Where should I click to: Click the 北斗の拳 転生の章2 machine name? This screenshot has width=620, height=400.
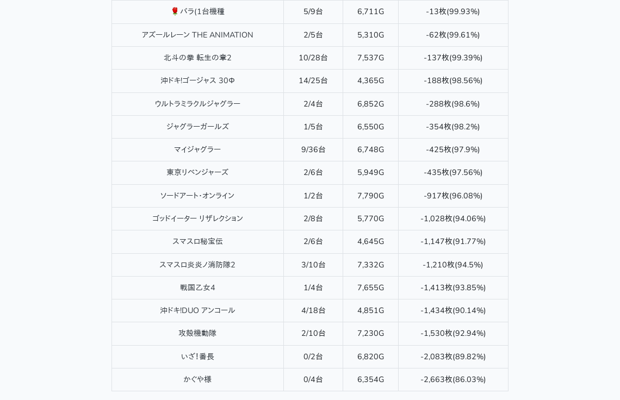197,58
